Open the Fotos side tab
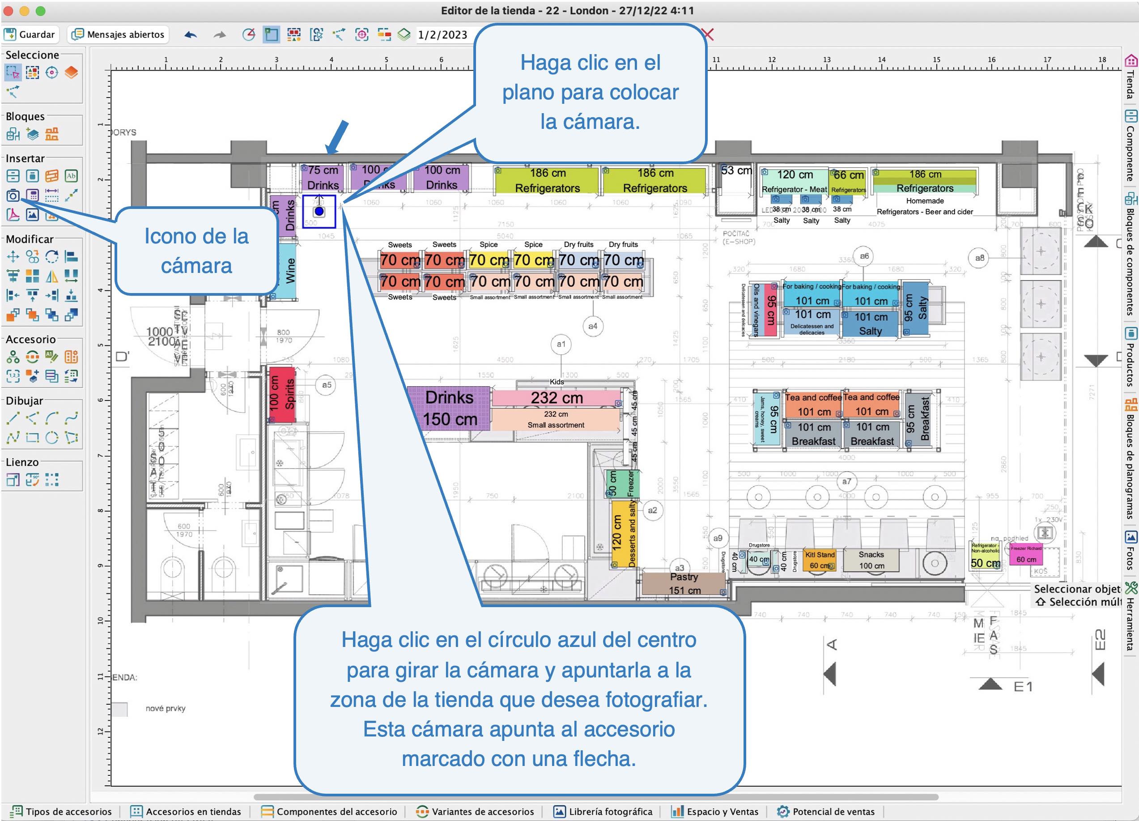This screenshot has width=1139, height=821. click(x=1130, y=551)
